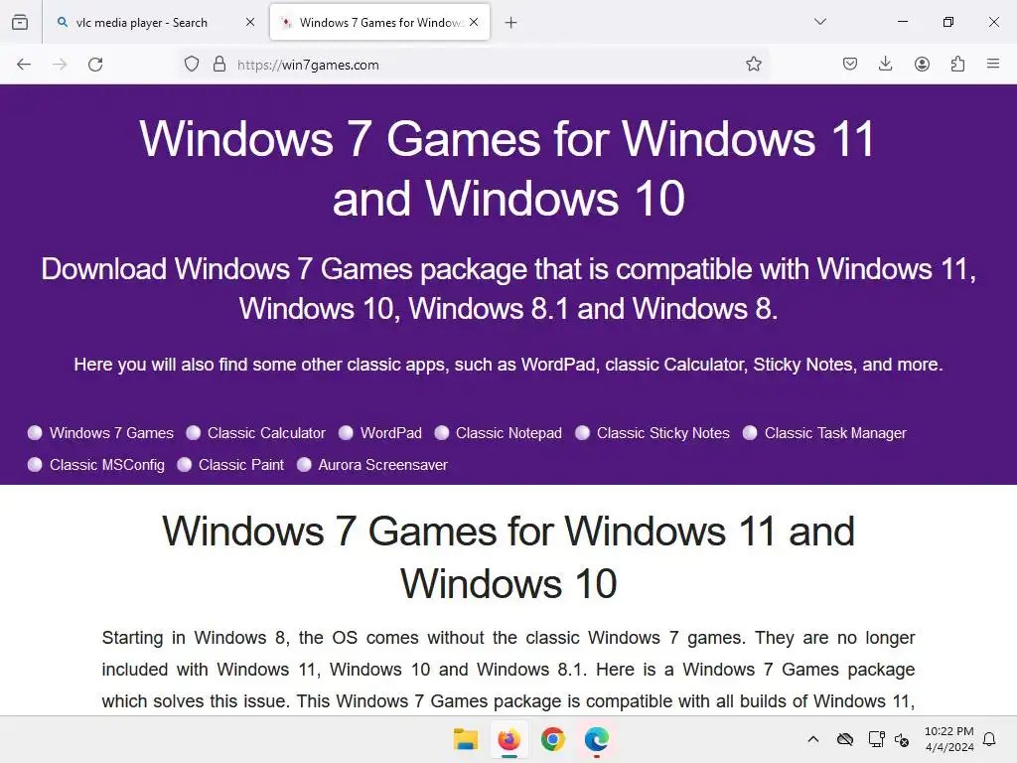Viewport: 1017px width, 763px height.
Task: Click the 'Here you will also find' line
Action: click(x=508, y=365)
